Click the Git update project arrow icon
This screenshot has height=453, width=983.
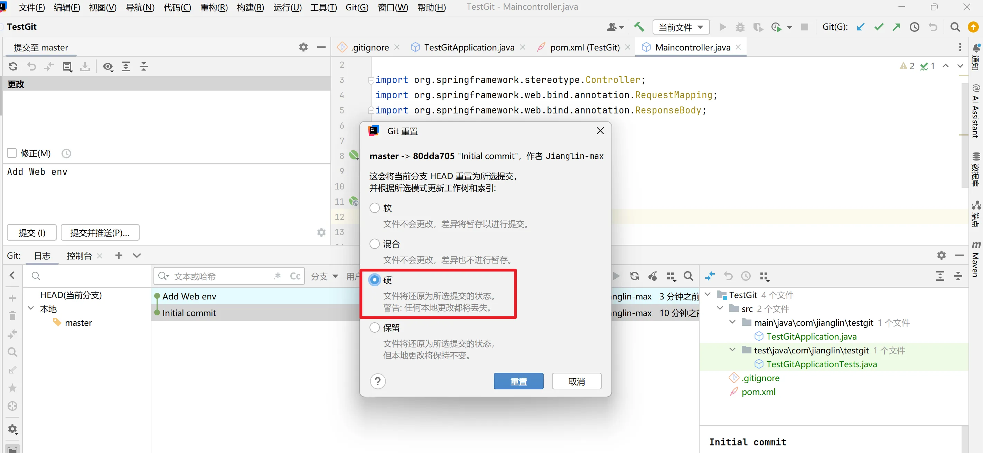[x=861, y=27]
